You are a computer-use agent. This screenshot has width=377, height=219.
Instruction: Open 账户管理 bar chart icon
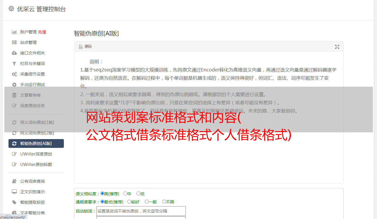(14, 32)
